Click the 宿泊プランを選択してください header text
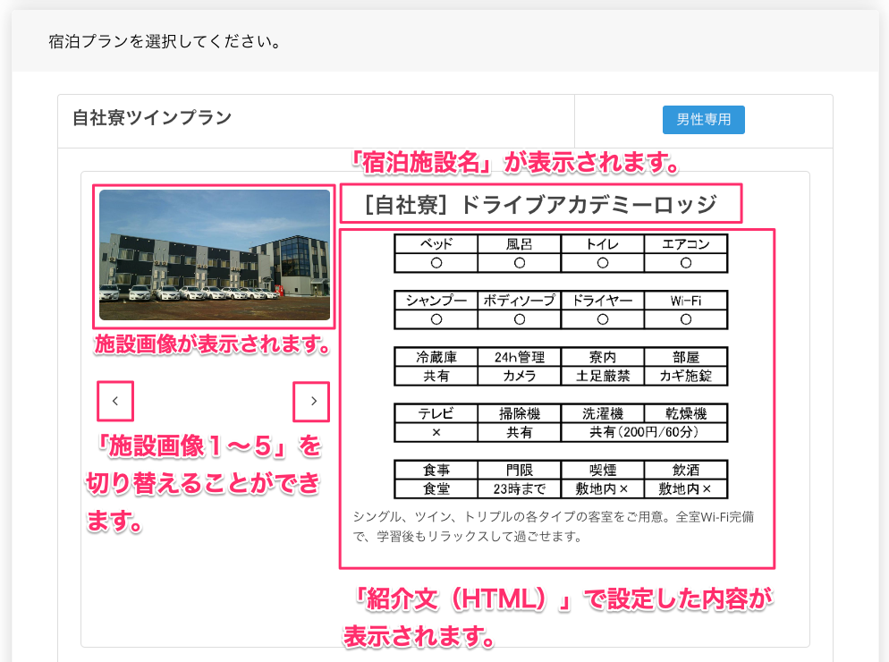The width and height of the screenshot is (889, 662). [x=165, y=42]
